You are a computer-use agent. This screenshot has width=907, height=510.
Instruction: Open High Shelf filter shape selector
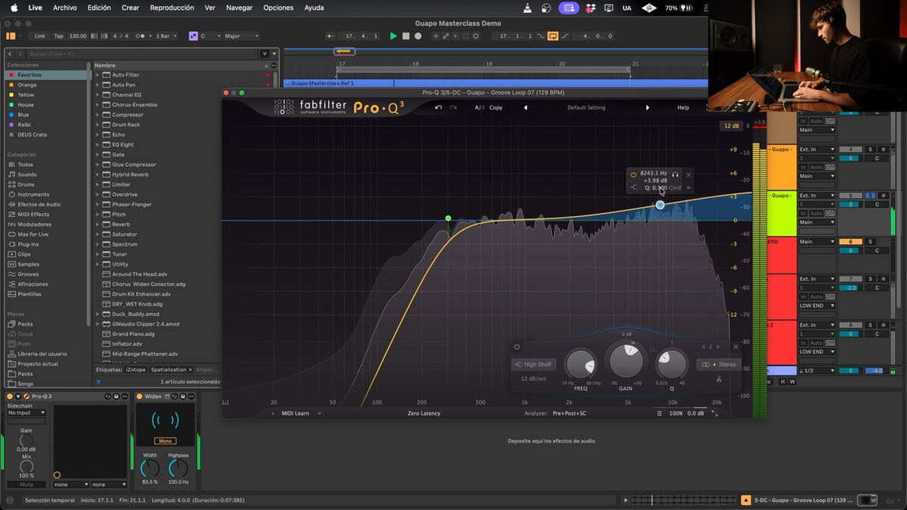534,364
